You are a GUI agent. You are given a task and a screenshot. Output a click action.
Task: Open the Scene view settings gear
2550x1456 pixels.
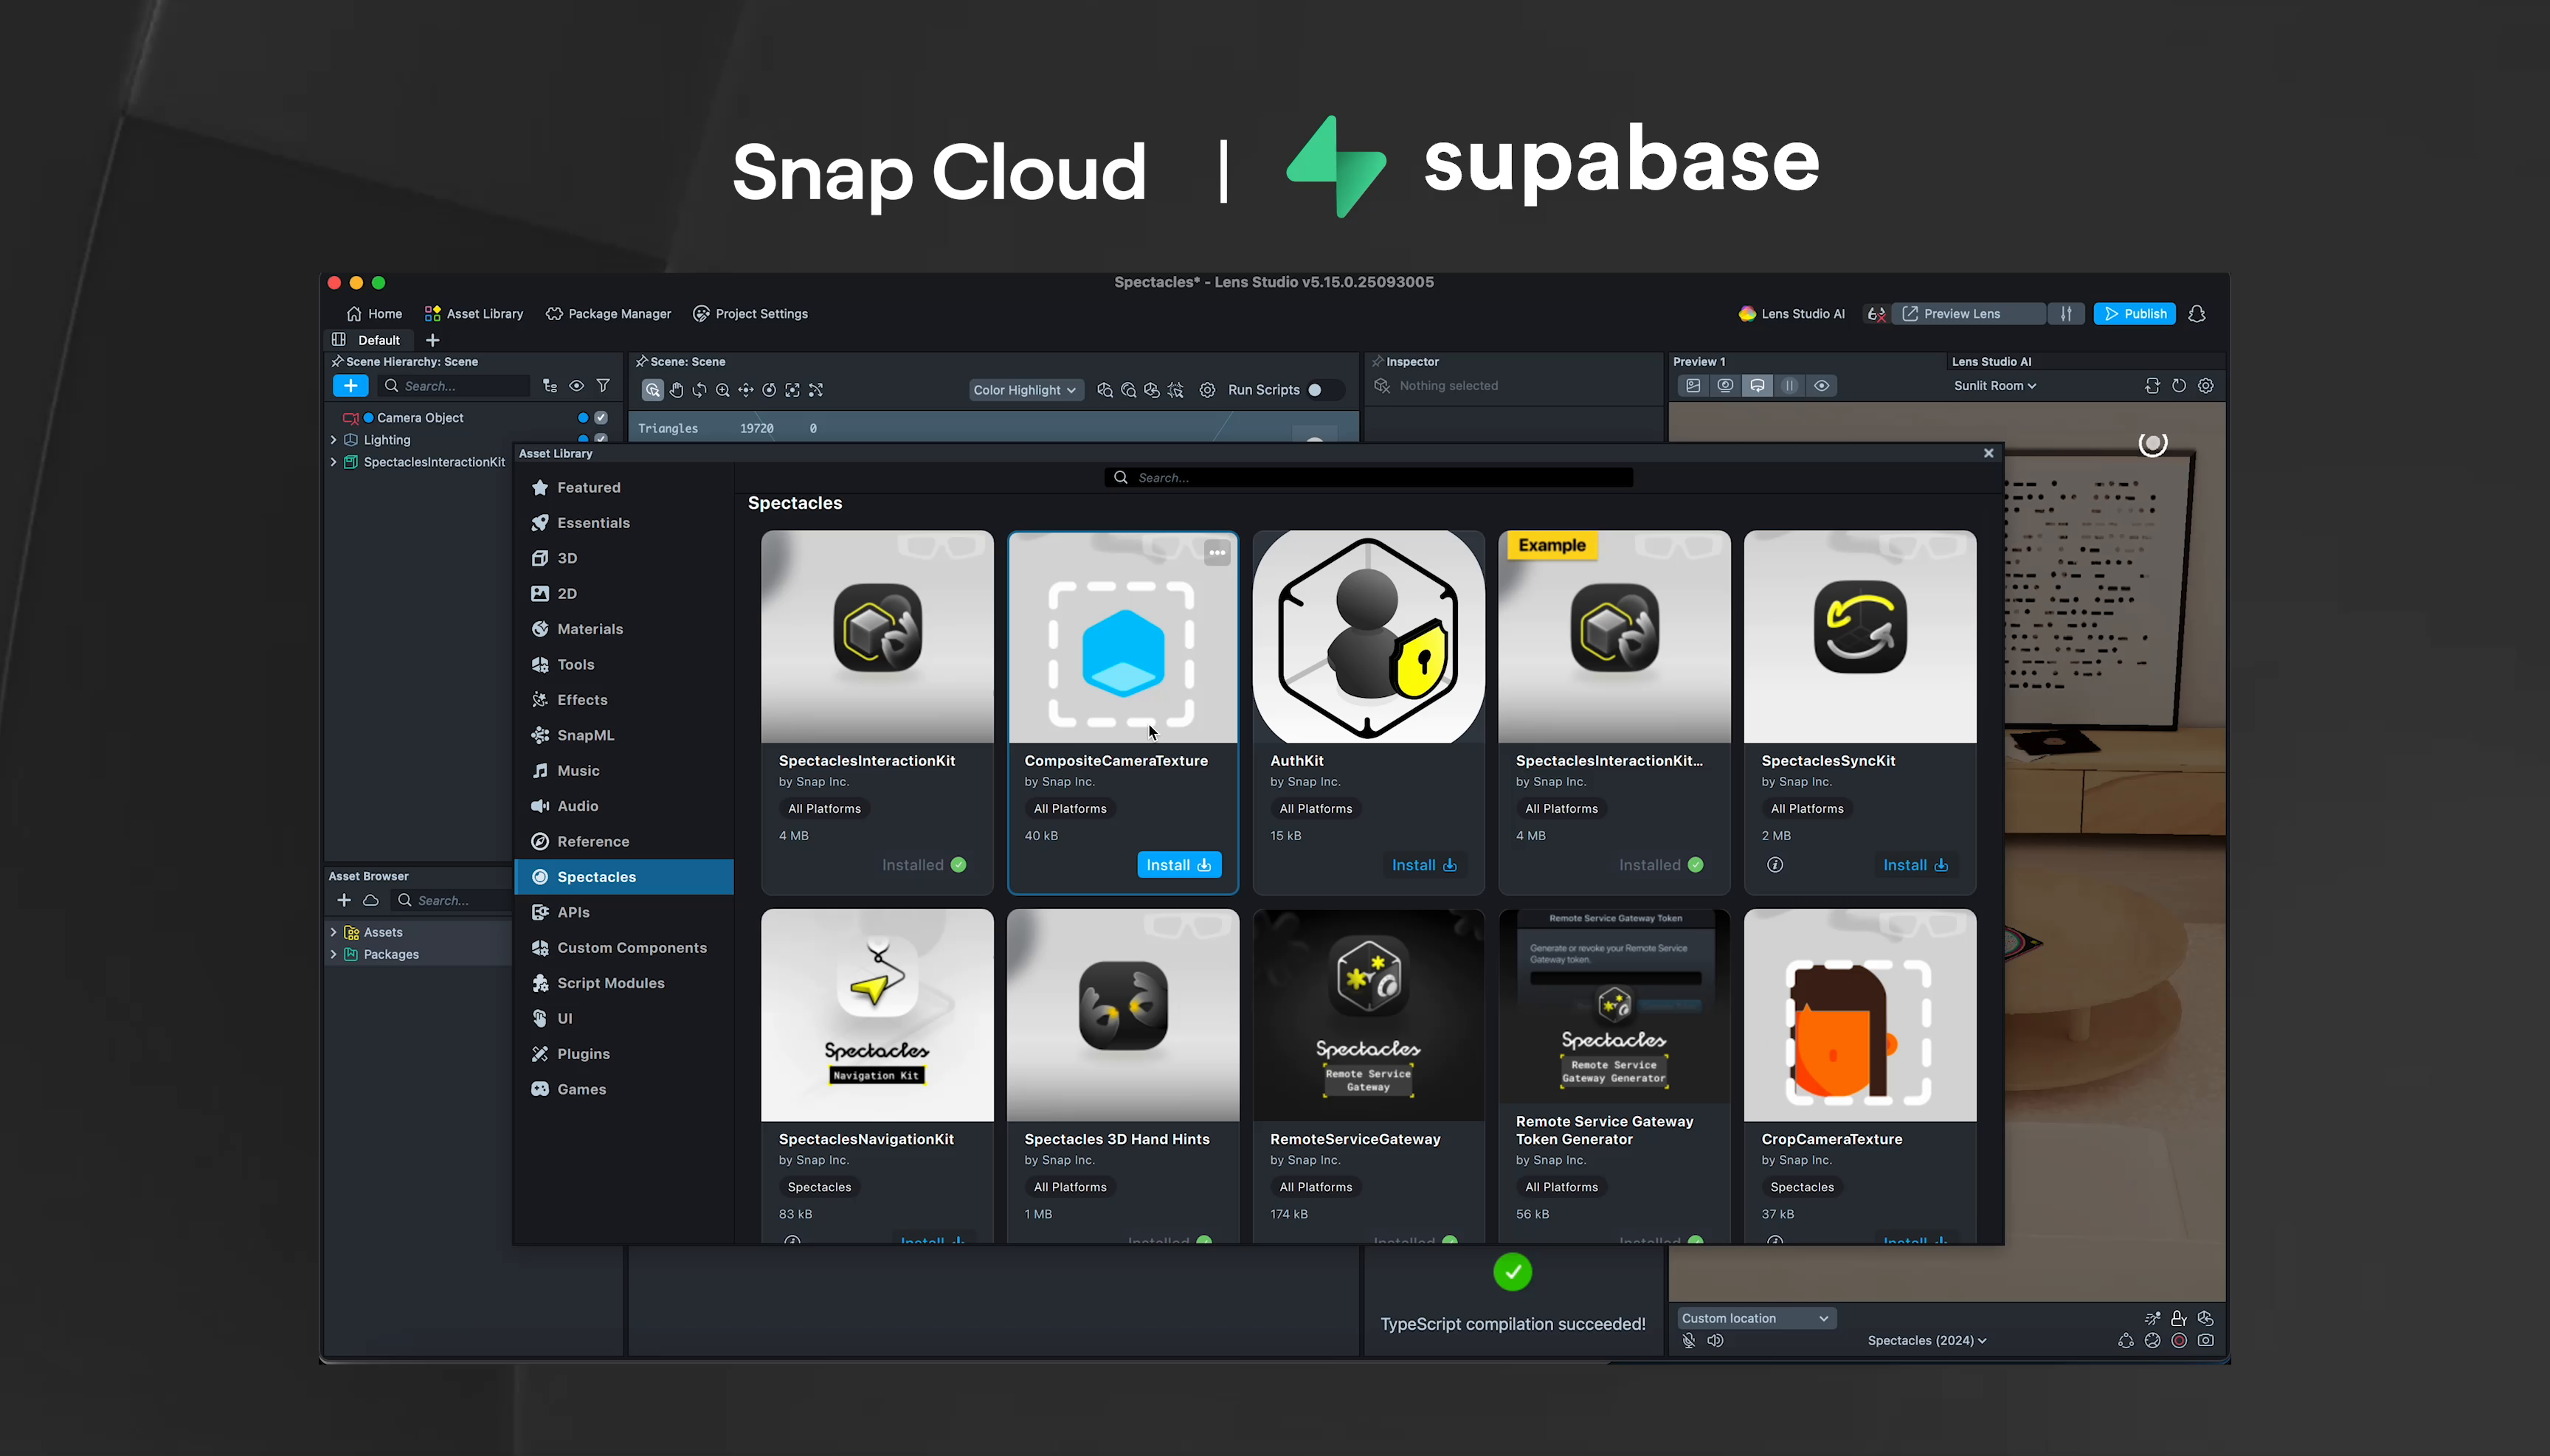[1207, 390]
